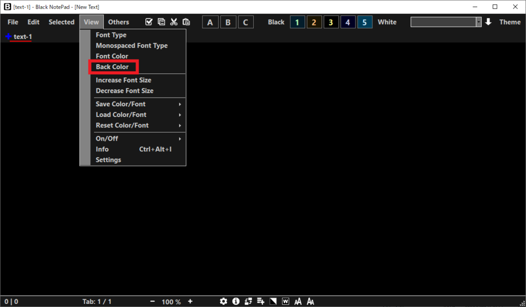Select color scheme swatch 1
The width and height of the screenshot is (526, 307).
pyautogui.click(x=297, y=22)
